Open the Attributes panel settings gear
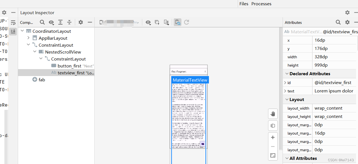Viewport: 358px width, 164px height. [x=347, y=22]
